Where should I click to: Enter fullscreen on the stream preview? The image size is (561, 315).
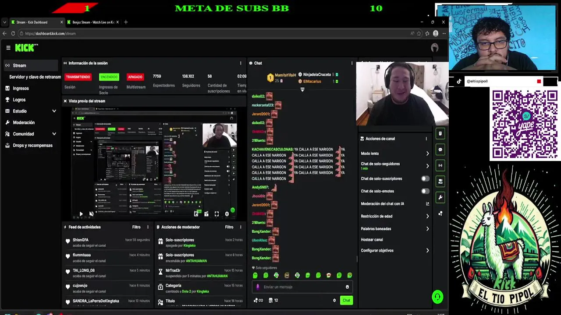217,214
